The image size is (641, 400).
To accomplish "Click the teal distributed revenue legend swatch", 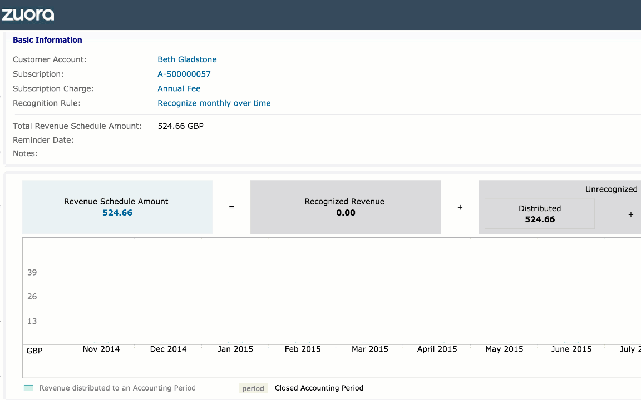I will [29, 388].
